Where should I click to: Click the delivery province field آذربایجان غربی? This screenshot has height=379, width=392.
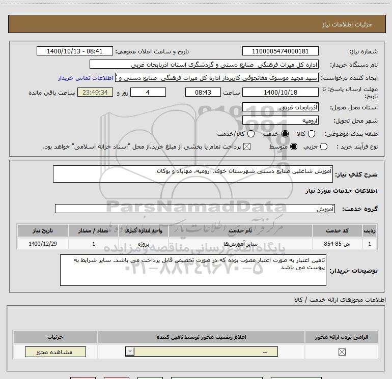[280, 107]
